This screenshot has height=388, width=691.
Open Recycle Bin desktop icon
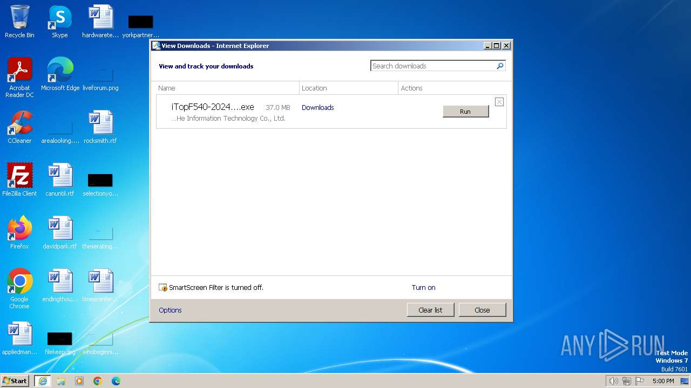tap(19, 22)
